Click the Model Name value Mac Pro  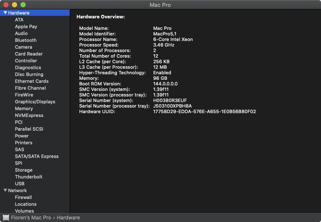tap(162, 28)
